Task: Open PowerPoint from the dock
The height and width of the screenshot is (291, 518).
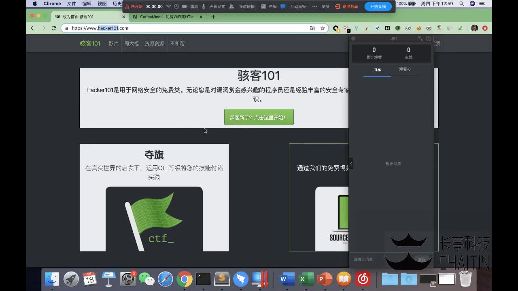Action: coord(325,279)
